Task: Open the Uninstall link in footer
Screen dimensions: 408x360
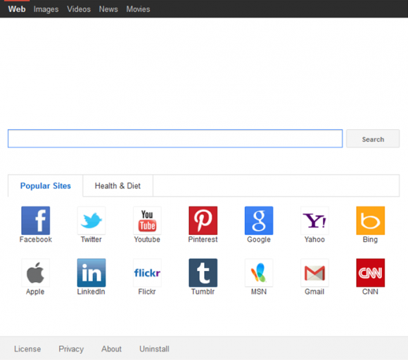Action: 154,349
